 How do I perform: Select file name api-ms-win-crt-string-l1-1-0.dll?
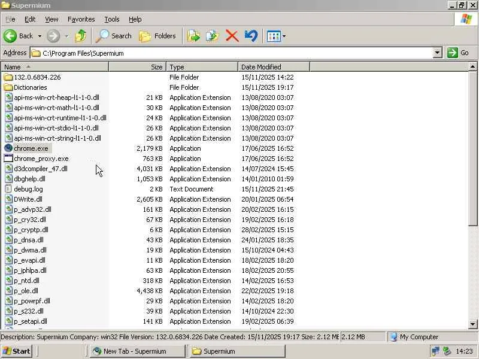point(57,138)
